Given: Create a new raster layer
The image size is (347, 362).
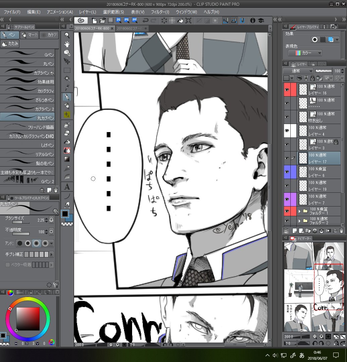Looking at the screenshot, I should point(295,230).
